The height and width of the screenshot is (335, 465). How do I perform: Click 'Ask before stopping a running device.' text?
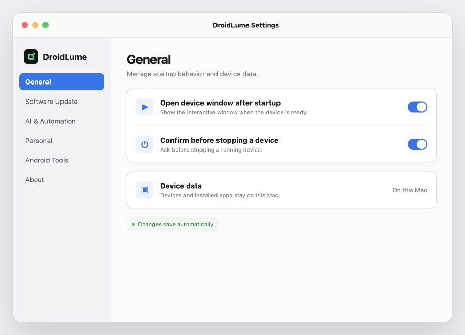(211, 150)
